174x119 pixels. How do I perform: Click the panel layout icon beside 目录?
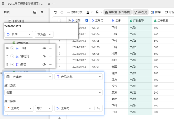[35, 12]
